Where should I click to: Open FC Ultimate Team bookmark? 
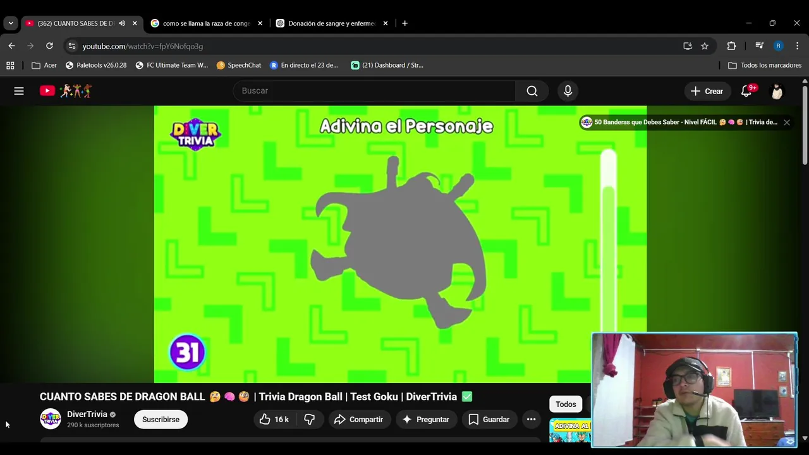171,65
